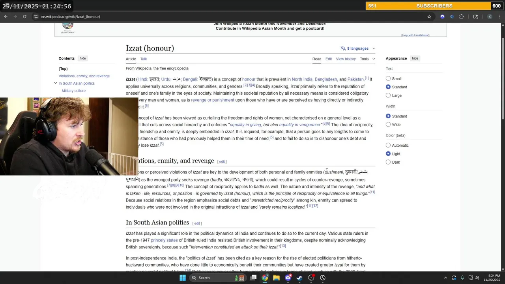
Task: Select Small text size
Action: click(x=388, y=78)
